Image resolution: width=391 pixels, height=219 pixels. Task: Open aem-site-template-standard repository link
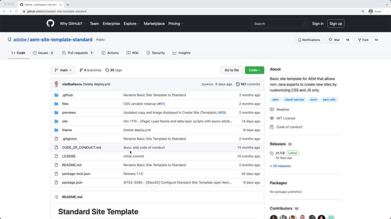61,40
